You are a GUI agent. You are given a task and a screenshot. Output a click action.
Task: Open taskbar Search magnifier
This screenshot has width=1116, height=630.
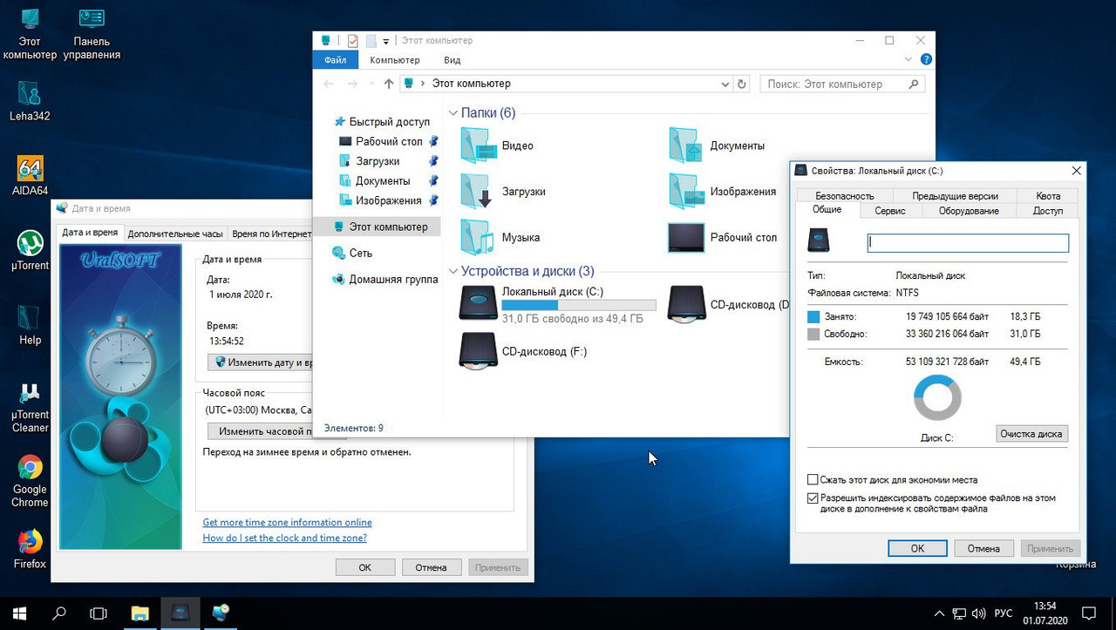(59, 613)
